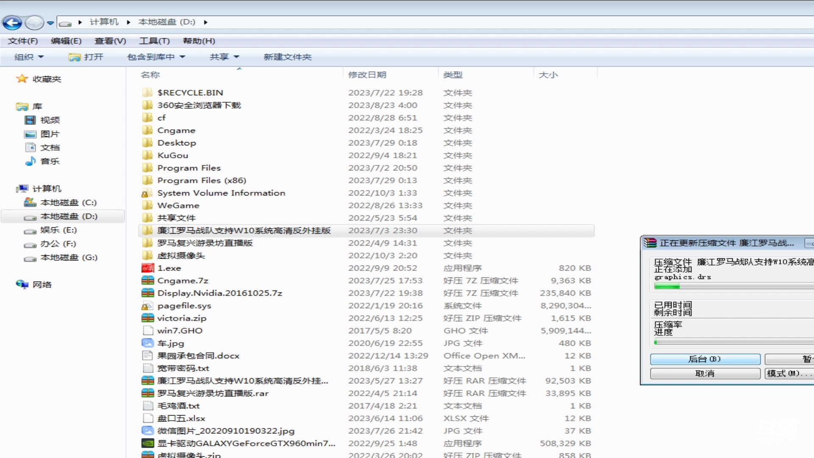The image size is (814, 458).
Task: Select 本地磁盘 (C:) in the sidebar
Action: coord(68,202)
